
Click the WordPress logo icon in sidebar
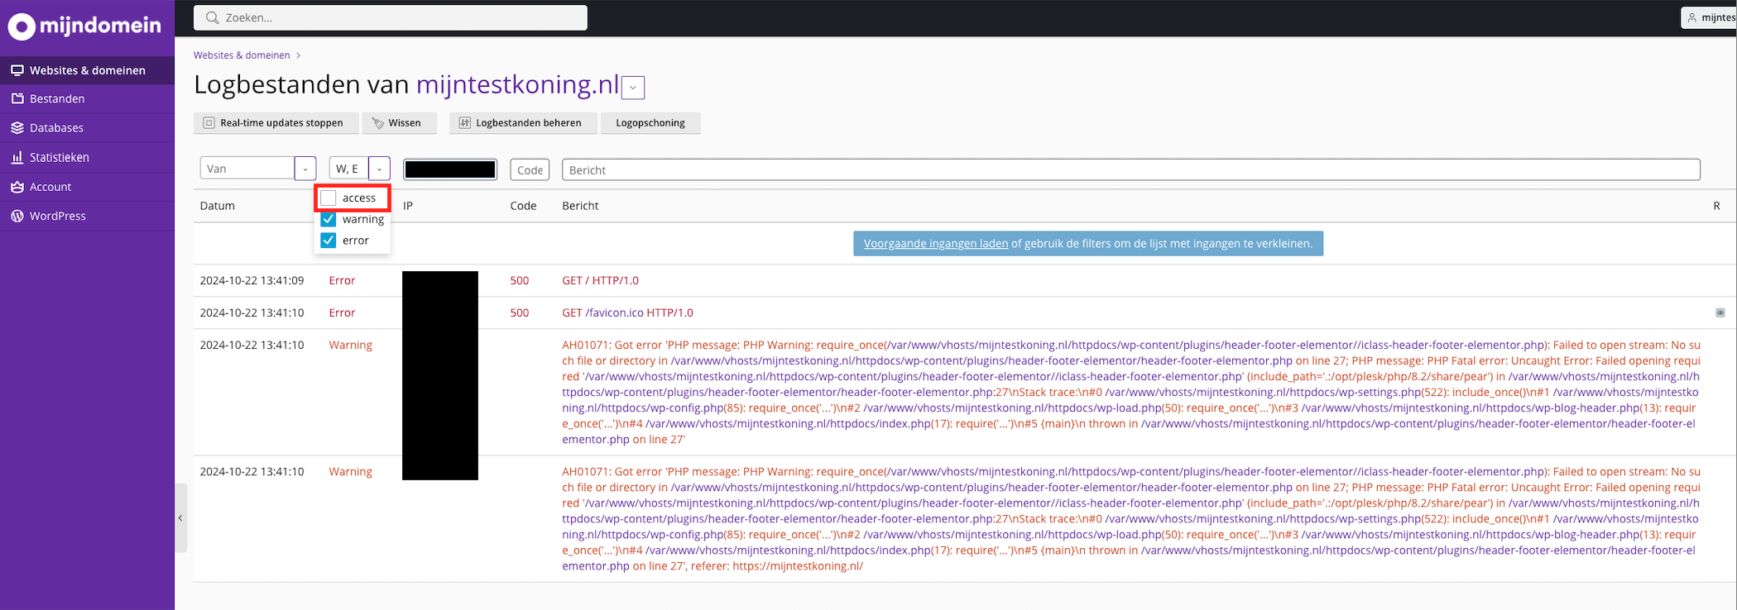17,216
